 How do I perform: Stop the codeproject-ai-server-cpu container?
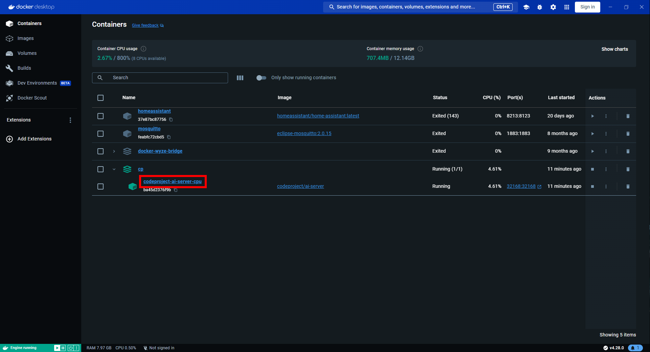(x=592, y=186)
